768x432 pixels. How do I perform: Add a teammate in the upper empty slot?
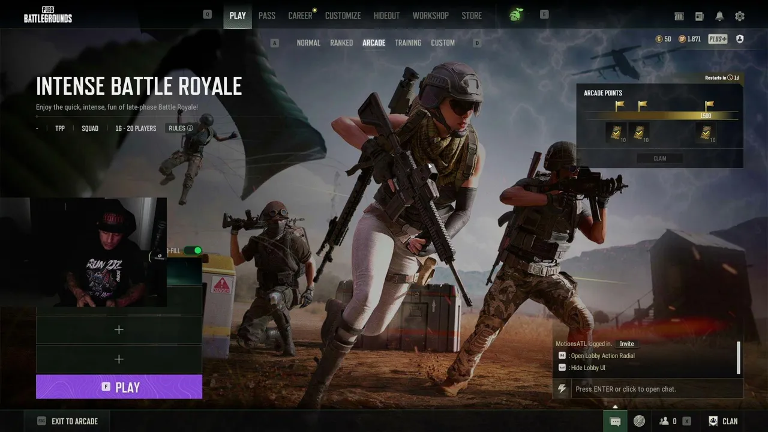coord(119,329)
